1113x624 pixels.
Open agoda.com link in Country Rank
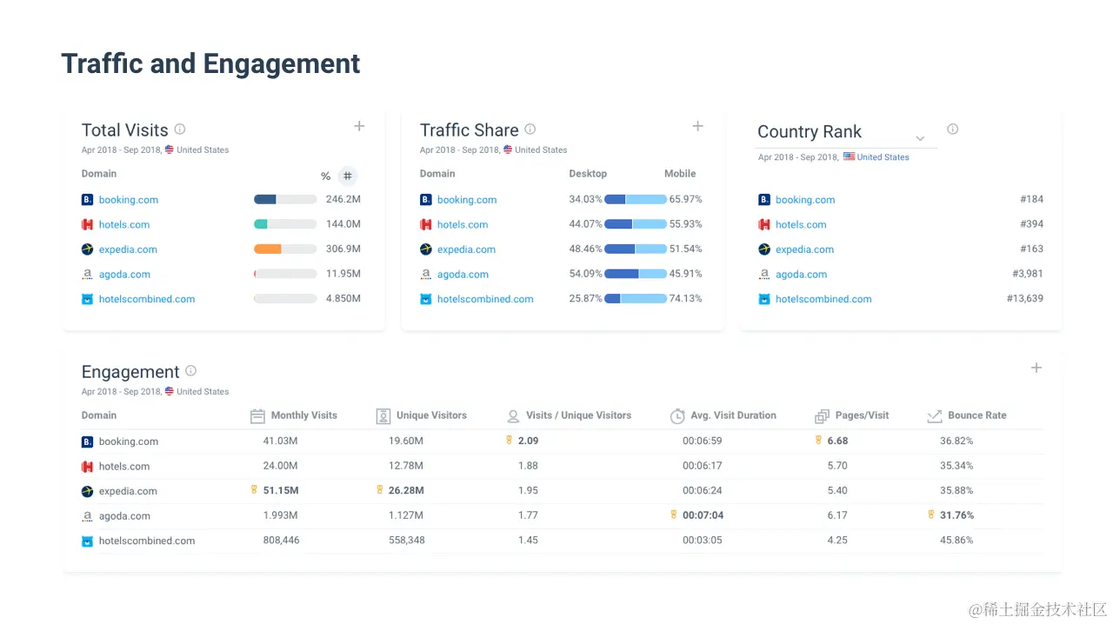click(801, 275)
